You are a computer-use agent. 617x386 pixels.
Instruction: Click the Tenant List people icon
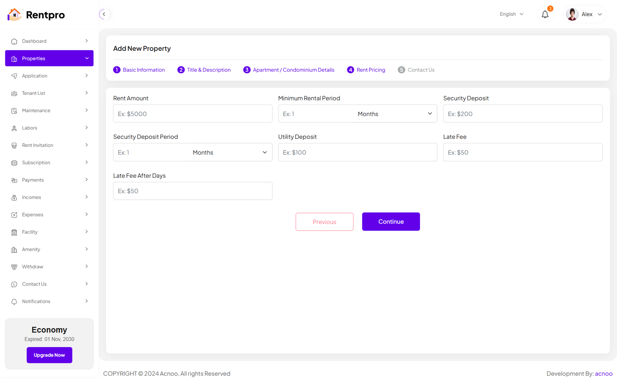(14, 93)
